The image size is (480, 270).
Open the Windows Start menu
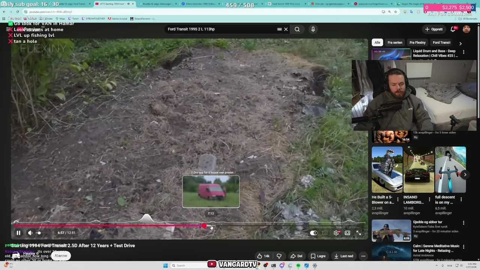pos(165,265)
